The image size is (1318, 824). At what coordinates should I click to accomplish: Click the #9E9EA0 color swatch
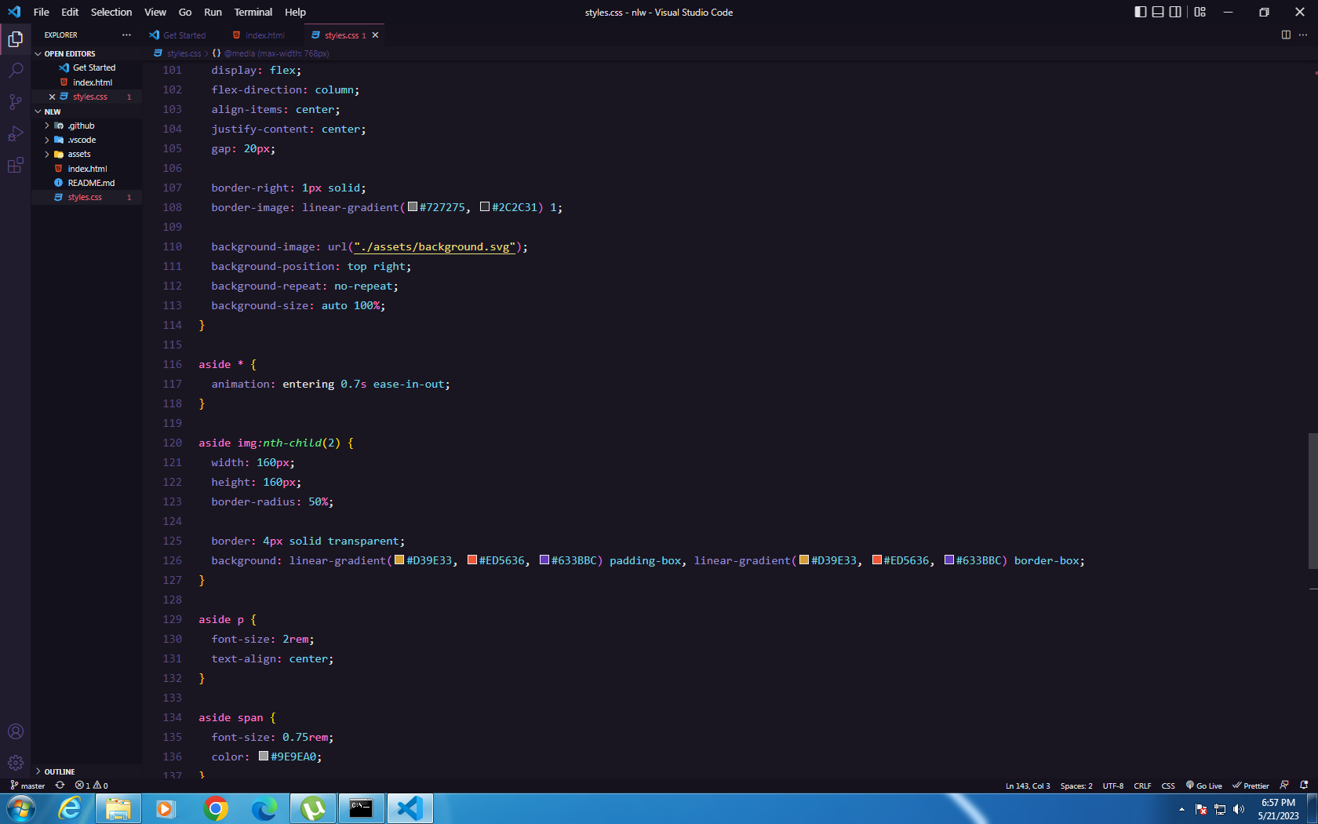(264, 757)
